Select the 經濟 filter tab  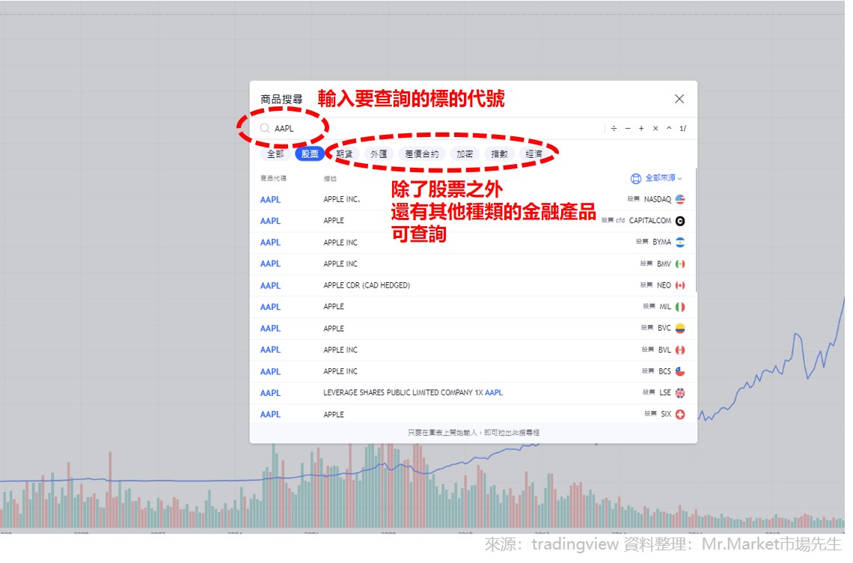tap(533, 154)
